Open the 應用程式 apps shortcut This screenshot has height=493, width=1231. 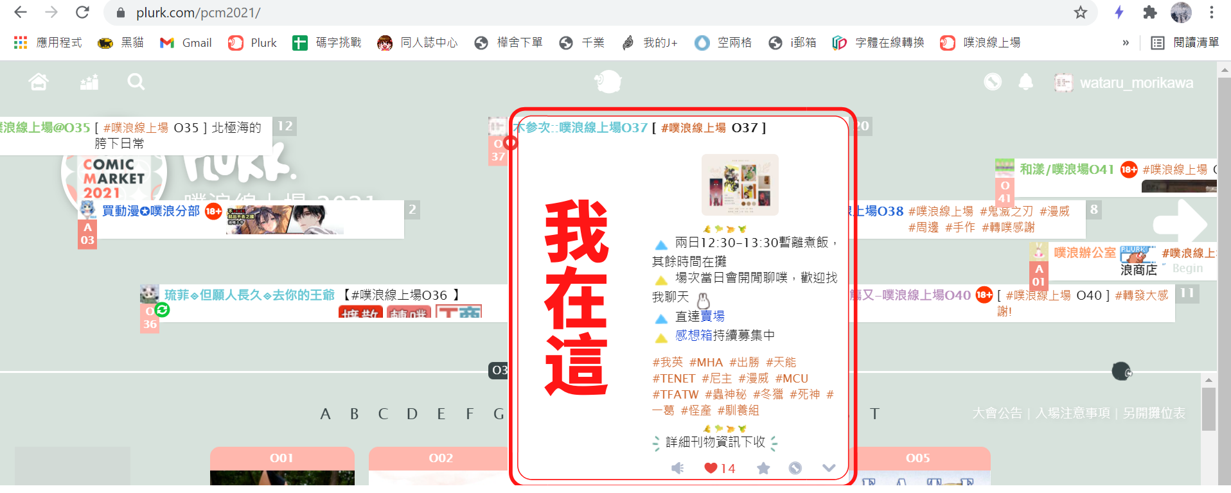click(48, 42)
